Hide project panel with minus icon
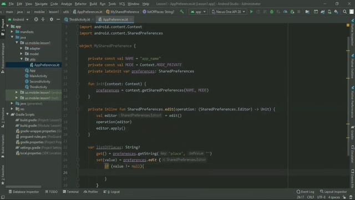Viewport: 355px width, 200px height. pos(58,19)
